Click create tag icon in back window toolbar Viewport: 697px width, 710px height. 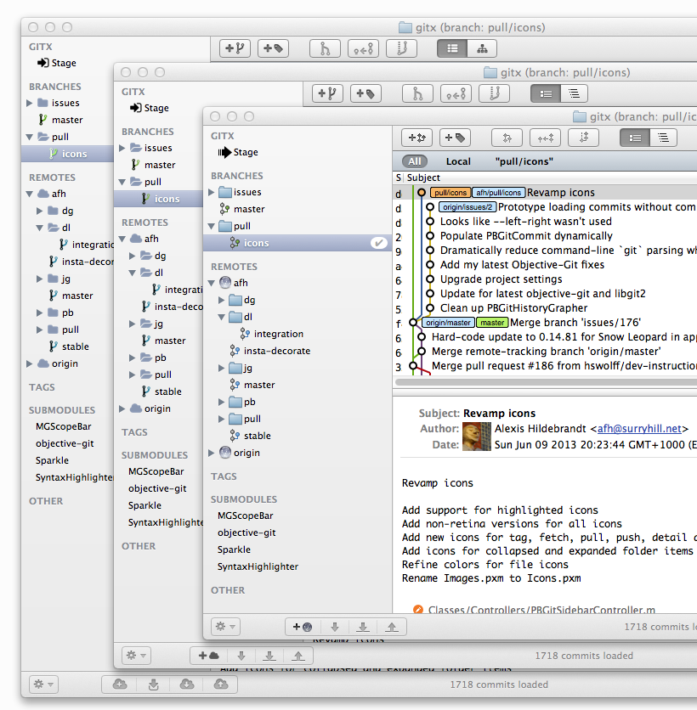click(x=273, y=48)
